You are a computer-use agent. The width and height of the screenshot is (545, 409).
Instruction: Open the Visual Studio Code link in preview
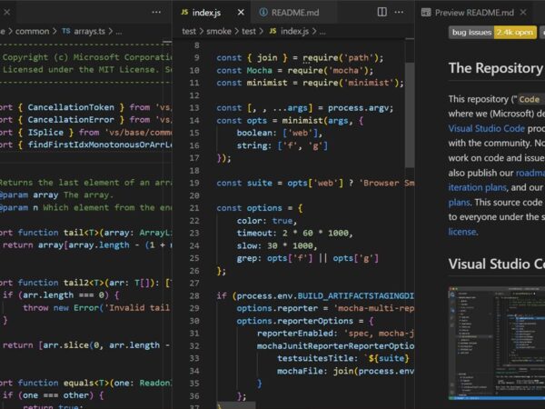[486, 128]
